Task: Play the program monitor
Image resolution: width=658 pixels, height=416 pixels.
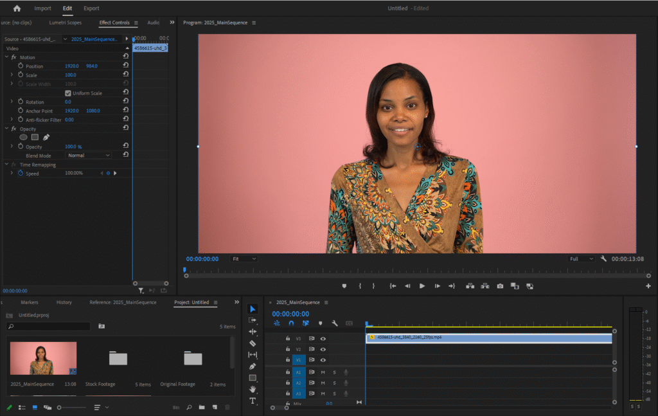Action: (422, 286)
